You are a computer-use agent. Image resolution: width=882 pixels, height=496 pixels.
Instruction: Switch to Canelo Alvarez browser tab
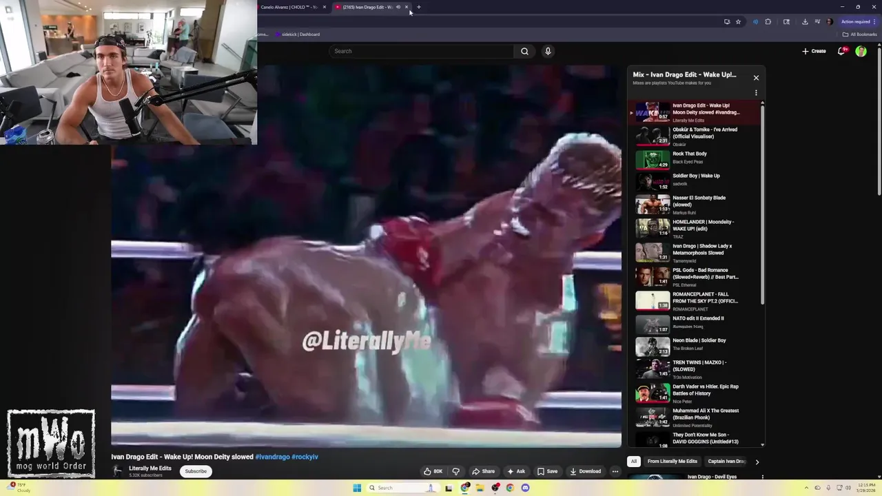[x=289, y=7]
